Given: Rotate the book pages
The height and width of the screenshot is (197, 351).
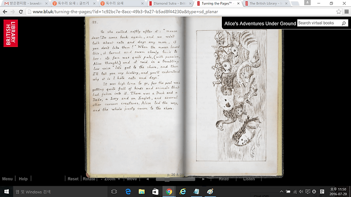Looking at the screenshot, I should click(x=89, y=179).
